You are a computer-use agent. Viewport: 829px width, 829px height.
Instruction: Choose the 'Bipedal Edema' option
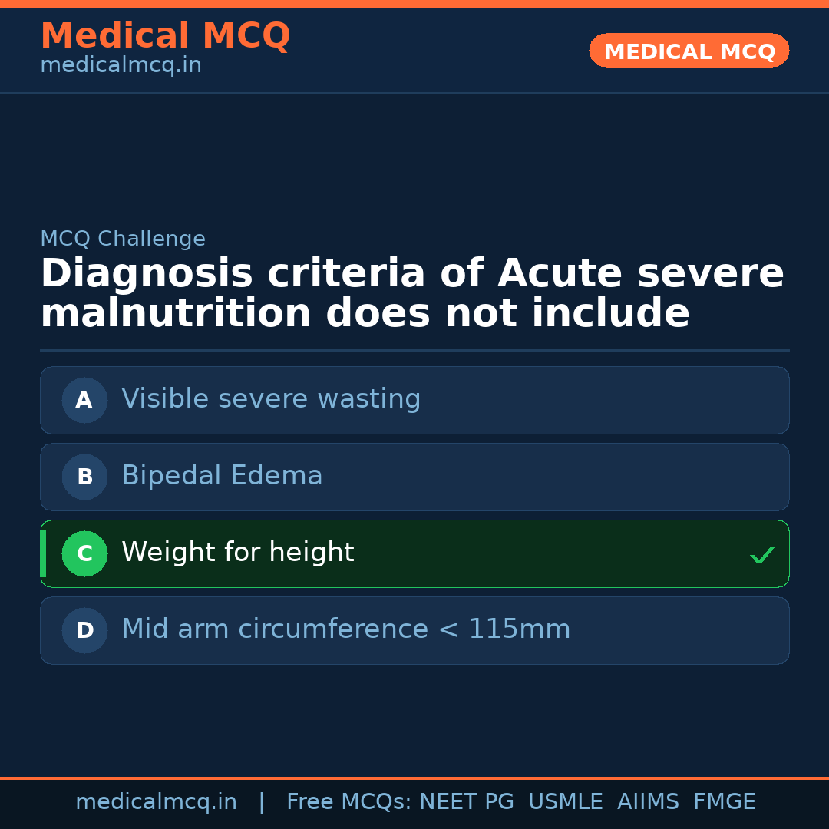222,476
